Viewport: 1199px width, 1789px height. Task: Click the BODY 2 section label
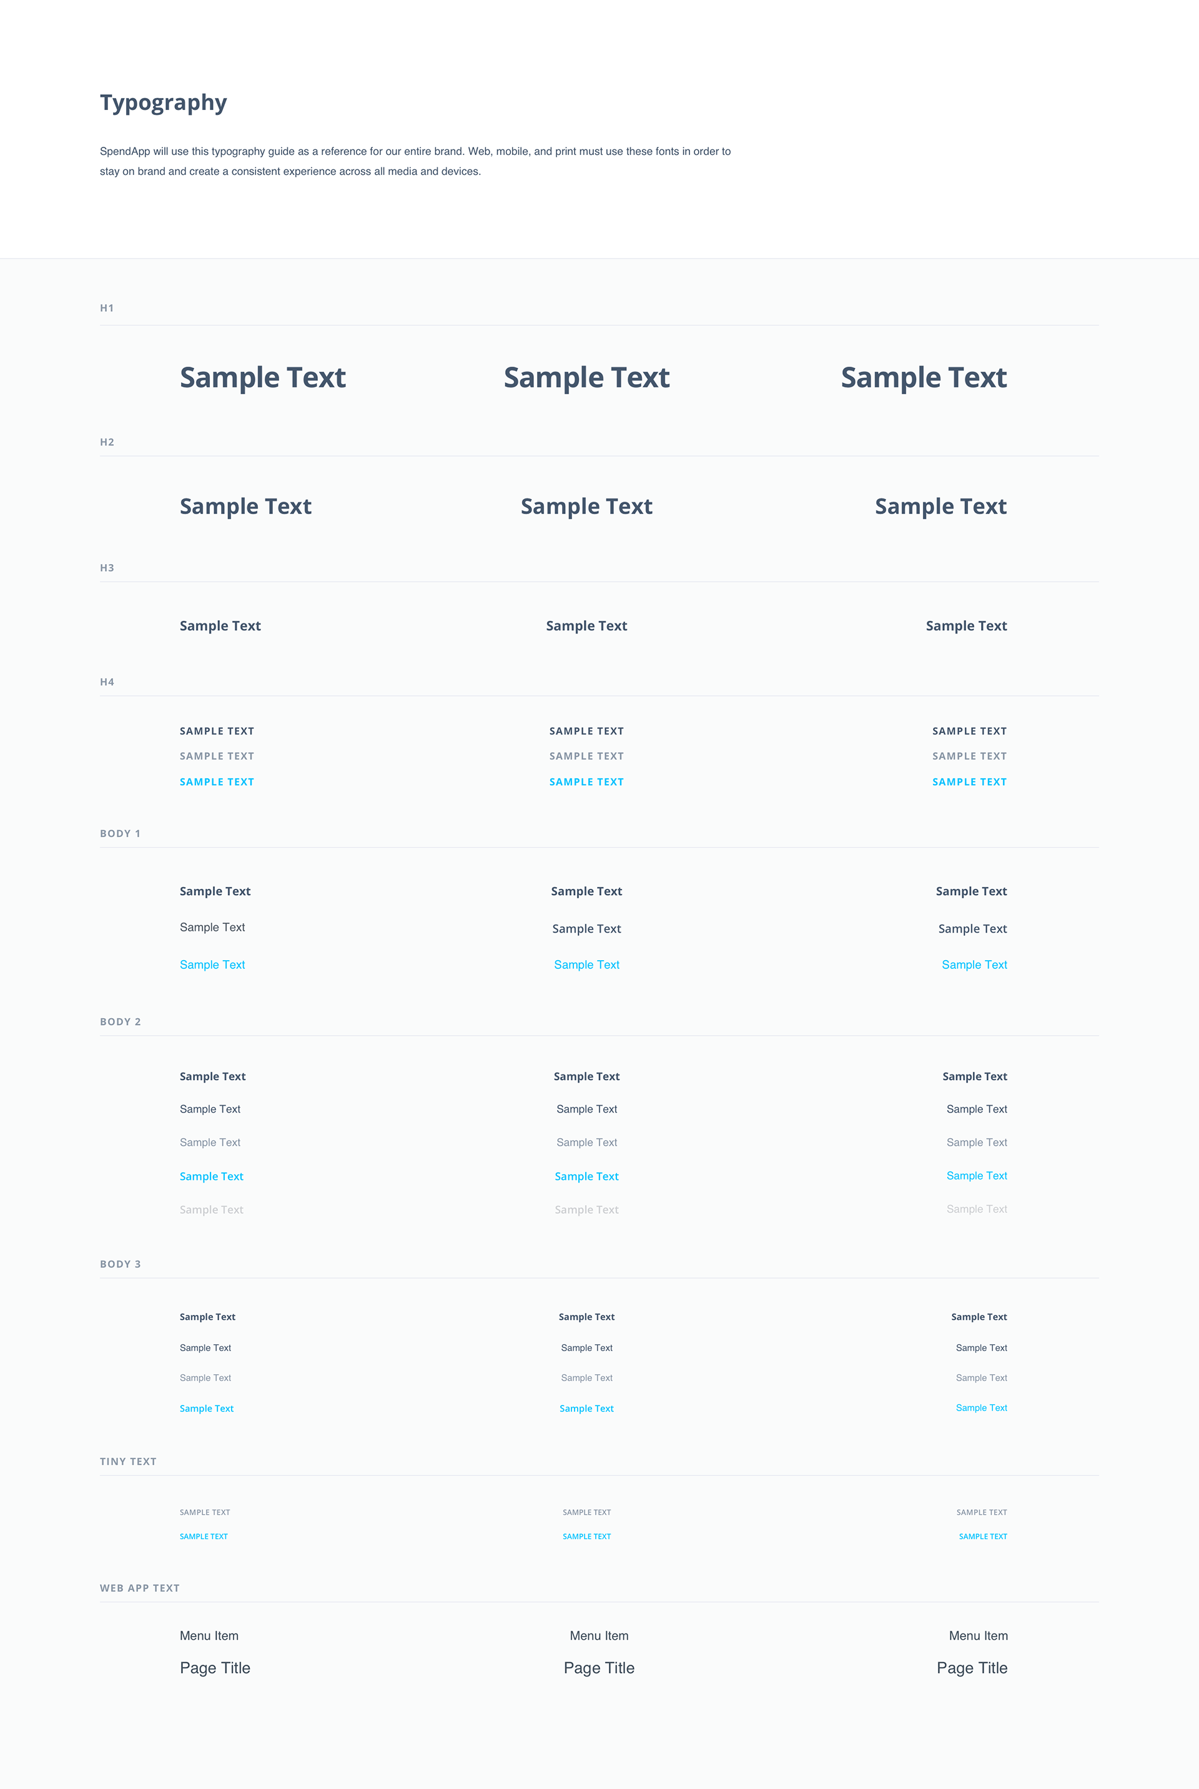[x=120, y=1022]
